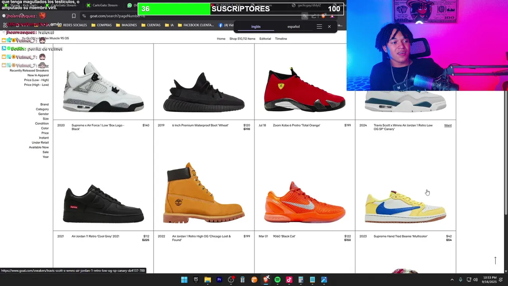Viewport: 508px width, 286px height.
Task: Expand the Color filter
Action: click(45, 128)
